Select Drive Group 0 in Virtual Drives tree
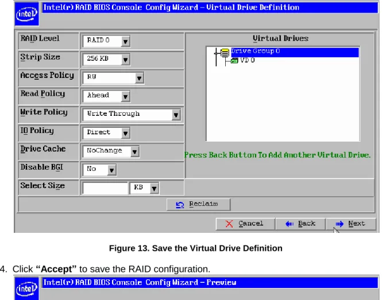 point(295,52)
